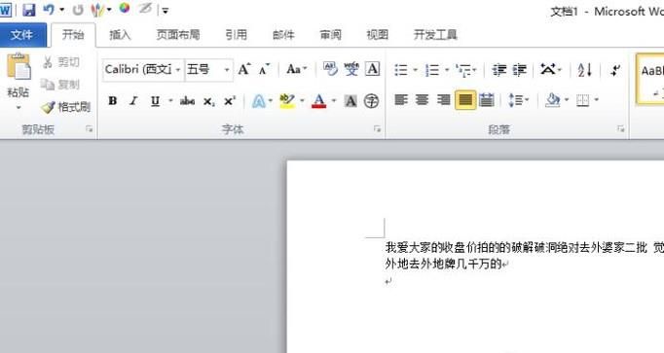Viewport: 664px width, 353px height.
Task: Click the Asian Layout icon
Action: (x=548, y=69)
